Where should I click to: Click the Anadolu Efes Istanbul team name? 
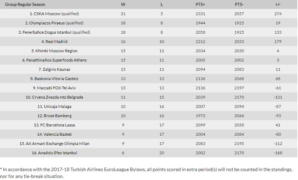[56, 153]
